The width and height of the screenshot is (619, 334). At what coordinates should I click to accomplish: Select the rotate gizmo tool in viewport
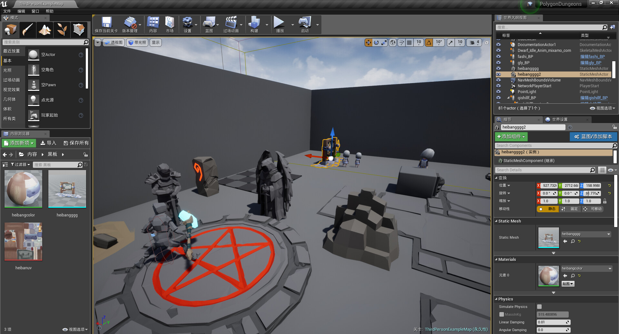[376, 43]
